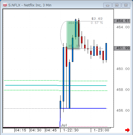The image size is (133, 135).
Task: Click the 461.99 price marker on axis
Action: coord(122,48)
